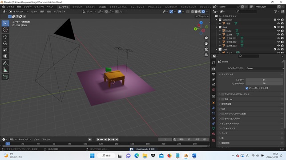This screenshot has width=286, height=160.
Task: Open the Render properties tab
Action: click(x=213, y=69)
